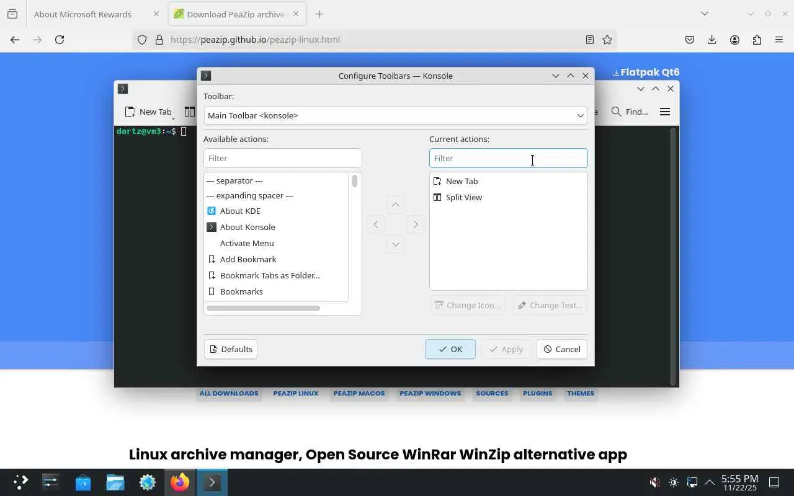Click the Bookmark Tabs as Folder icon
Viewport: 794px width, 496px height.
click(x=212, y=275)
